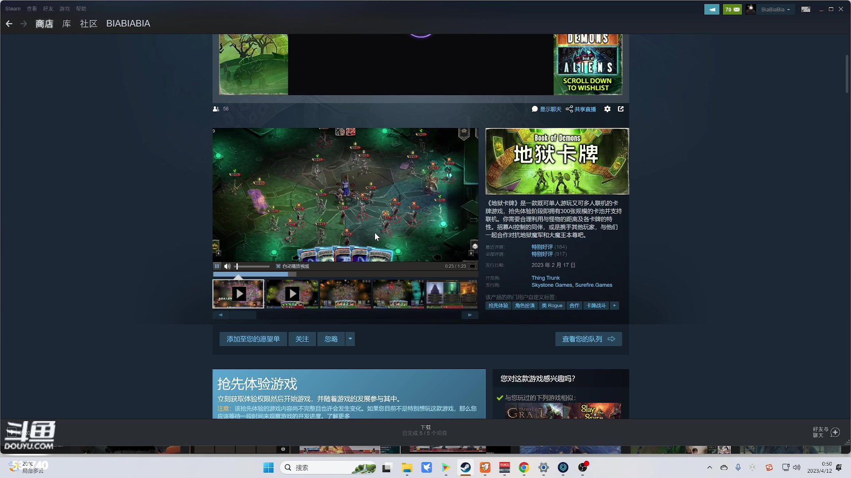
Task: Open the 帮助 menu
Action: 81,9
